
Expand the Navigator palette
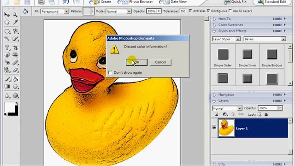[x=214, y=95]
